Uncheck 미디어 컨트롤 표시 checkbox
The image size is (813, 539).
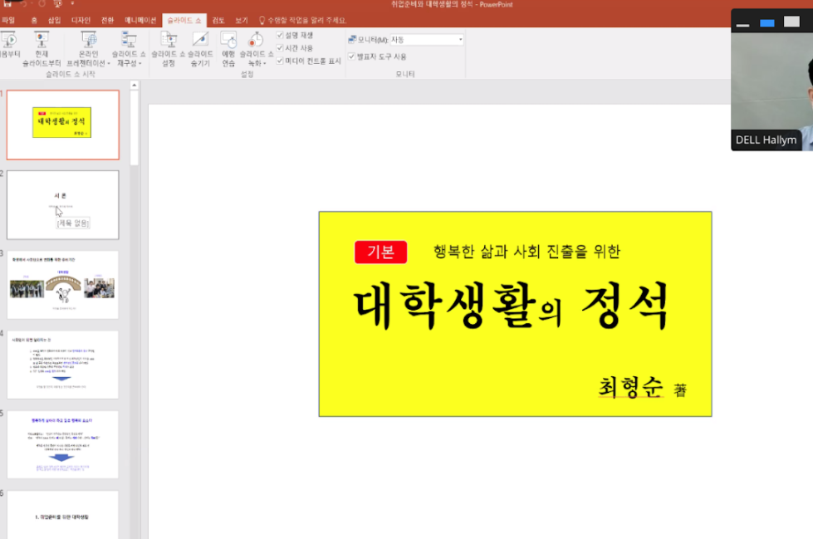click(x=281, y=61)
